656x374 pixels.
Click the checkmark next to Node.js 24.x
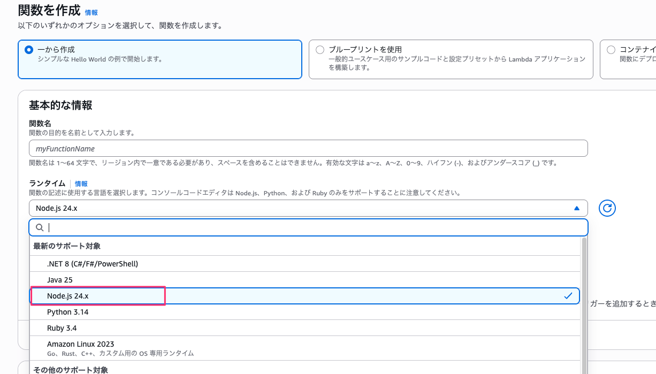pos(569,295)
